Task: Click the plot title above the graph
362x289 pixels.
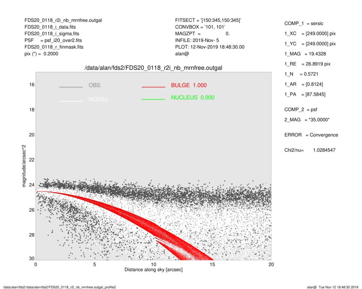Action: tap(153, 68)
